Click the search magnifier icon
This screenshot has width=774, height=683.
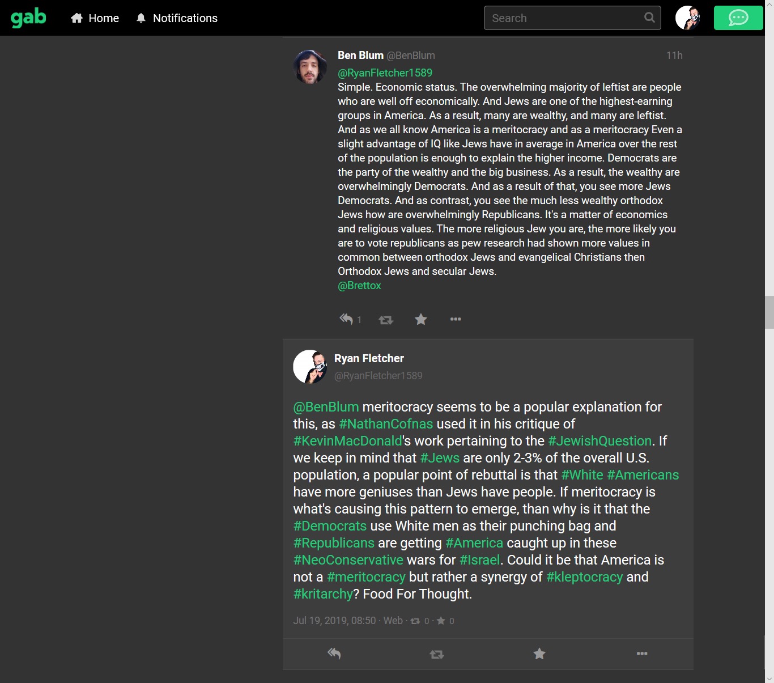[x=649, y=18]
